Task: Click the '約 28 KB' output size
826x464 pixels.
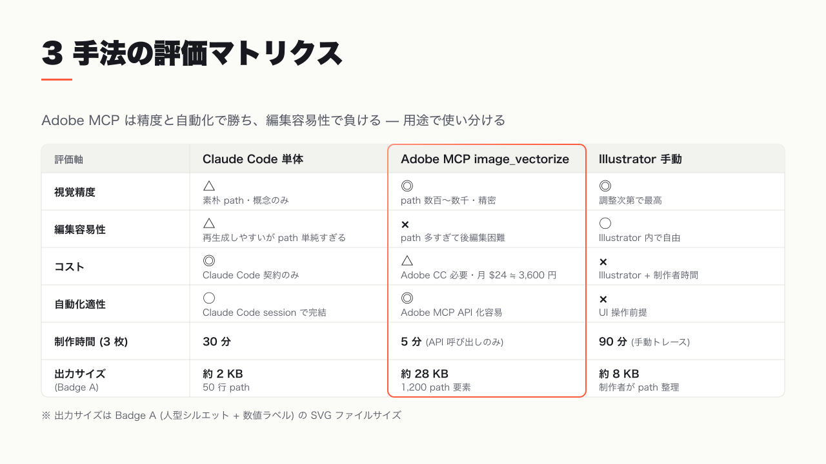Action: 425,374
